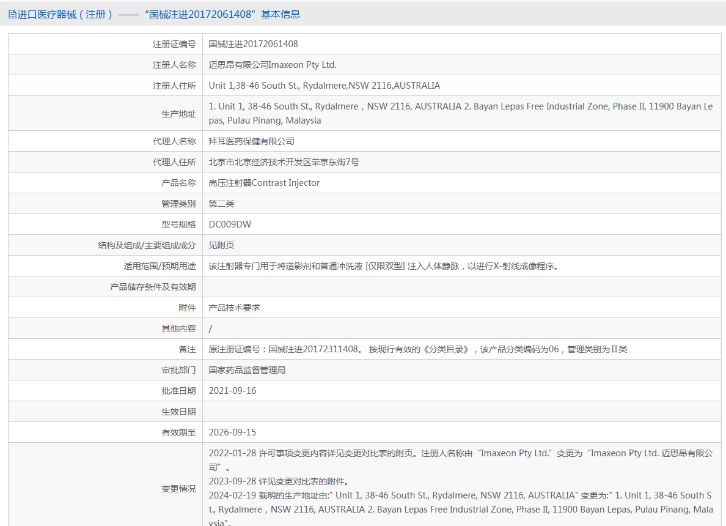Select the '结构及组成/主要组成成分' label
This screenshot has width=726, height=526.
click(147, 246)
